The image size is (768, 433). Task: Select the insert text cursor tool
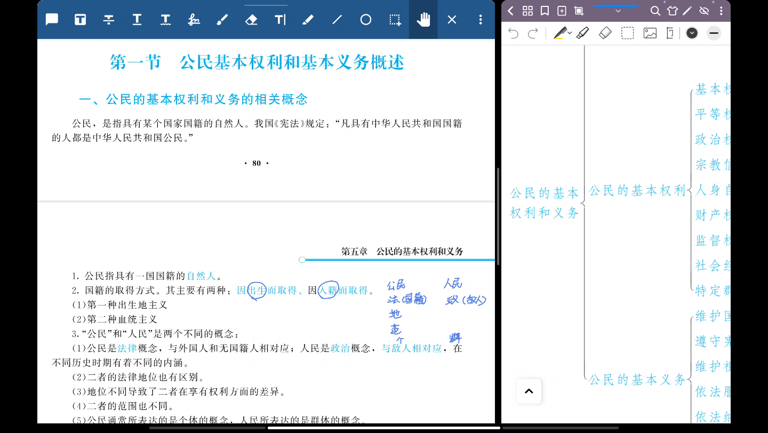[x=280, y=20]
